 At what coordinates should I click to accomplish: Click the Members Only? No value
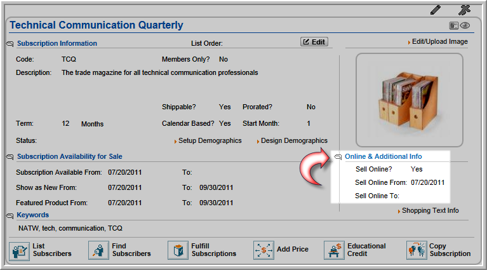223,59
